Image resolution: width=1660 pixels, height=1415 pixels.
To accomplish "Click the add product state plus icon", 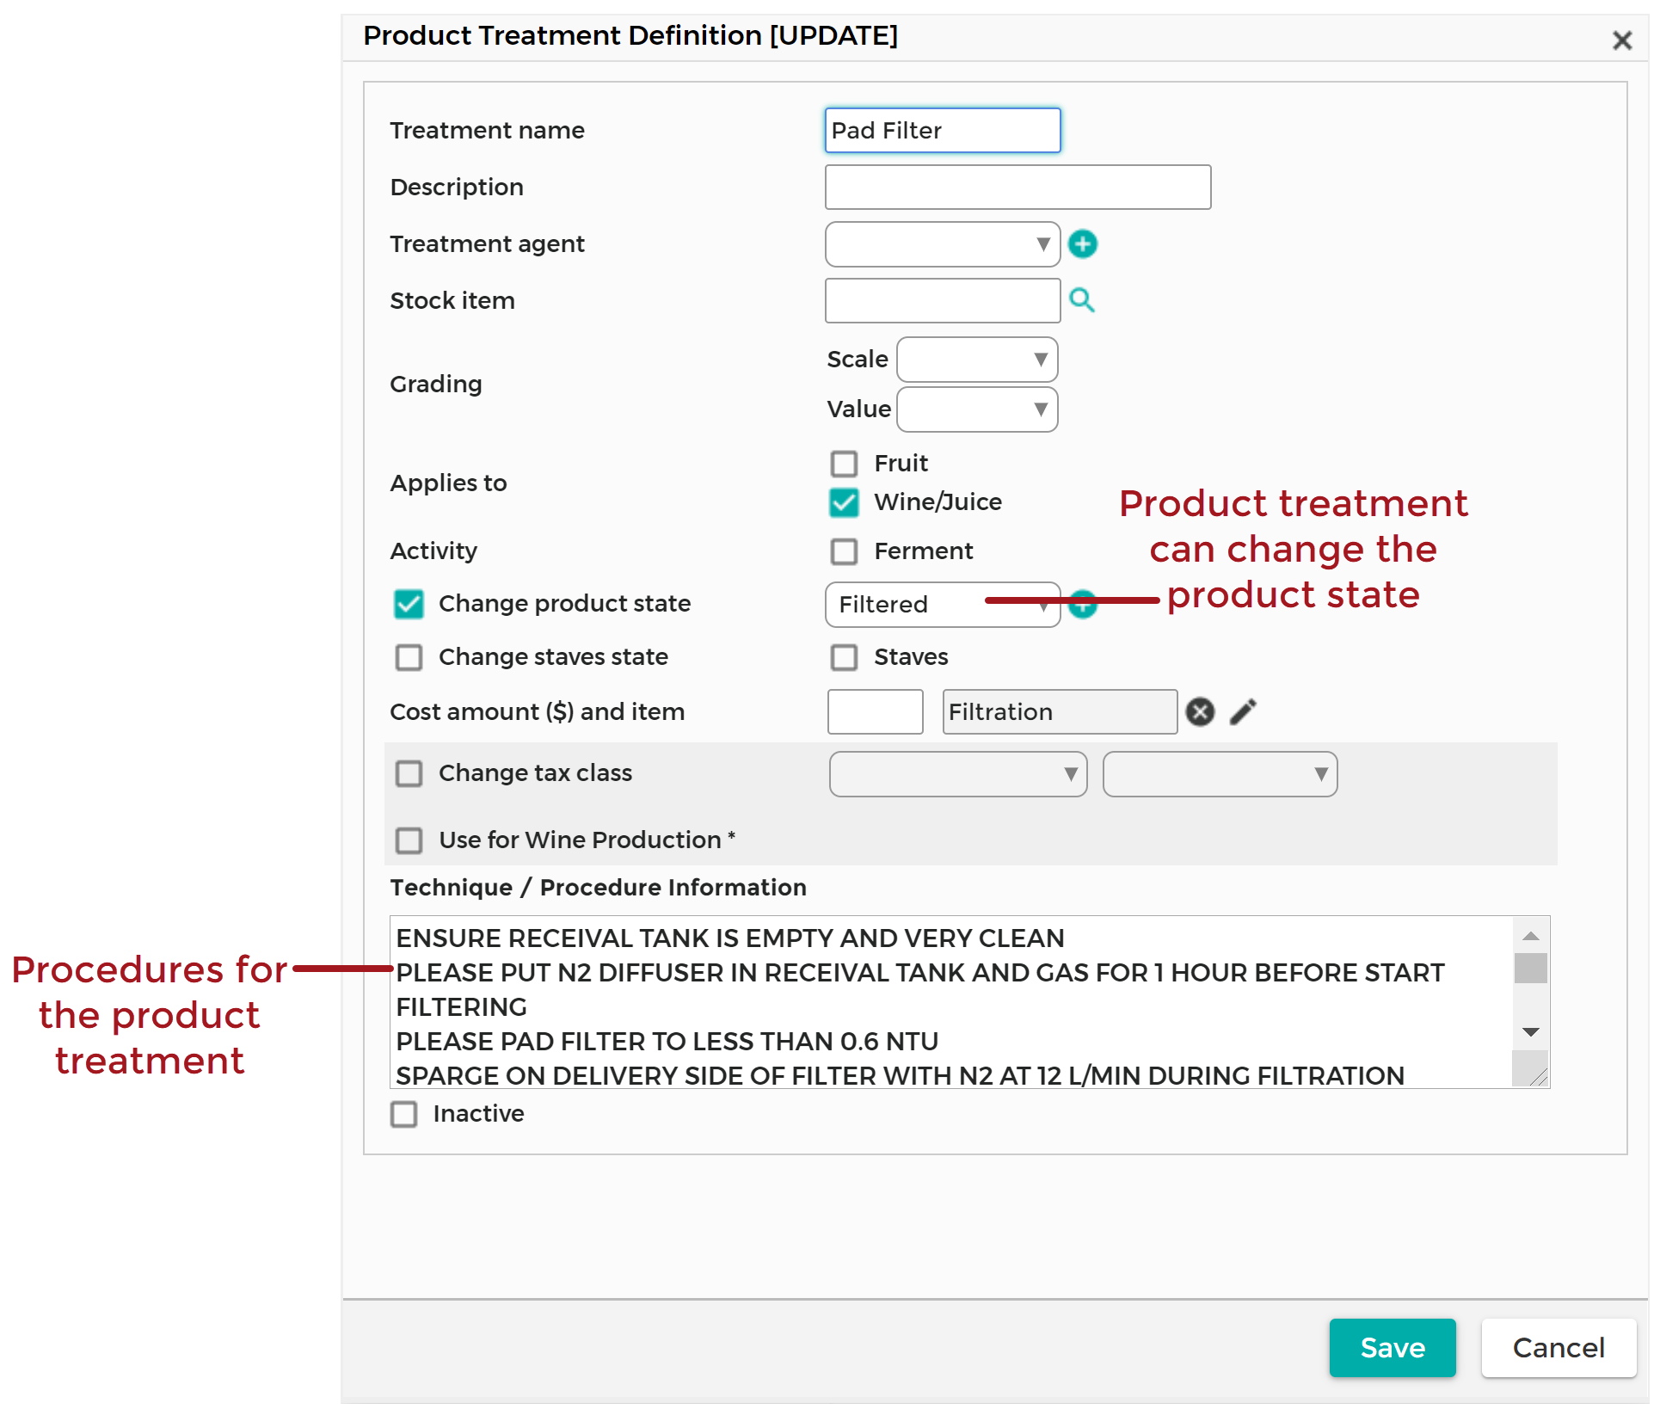I will pos(1083,606).
